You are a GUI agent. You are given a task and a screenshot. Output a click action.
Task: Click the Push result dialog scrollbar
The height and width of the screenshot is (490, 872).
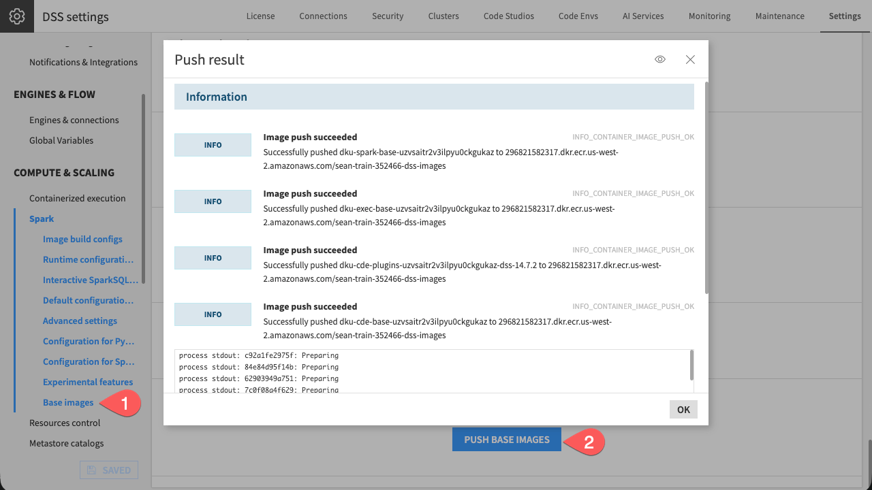tap(706, 188)
